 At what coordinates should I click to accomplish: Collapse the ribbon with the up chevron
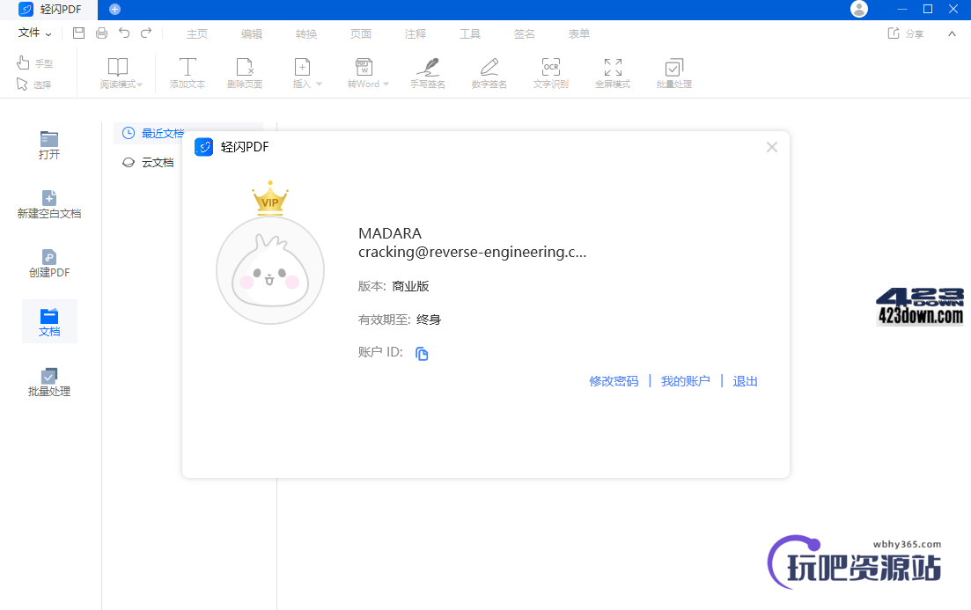point(952,34)
